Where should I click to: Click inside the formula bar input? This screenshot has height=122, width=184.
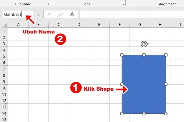[131, 14]
